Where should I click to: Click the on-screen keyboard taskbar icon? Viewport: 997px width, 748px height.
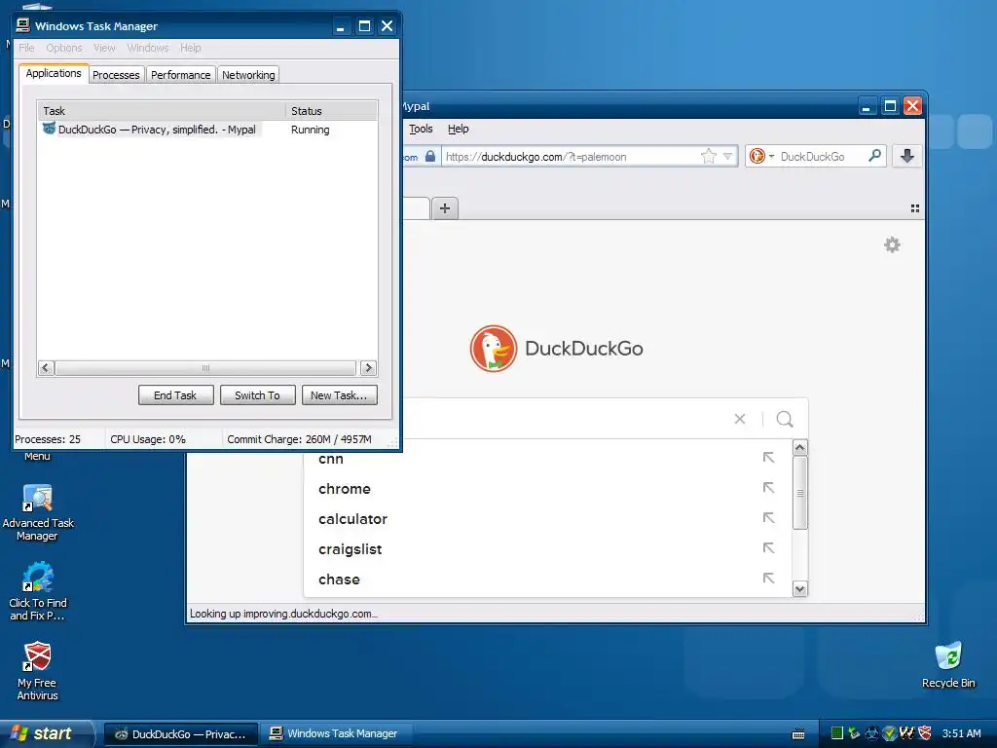(798, 734)
